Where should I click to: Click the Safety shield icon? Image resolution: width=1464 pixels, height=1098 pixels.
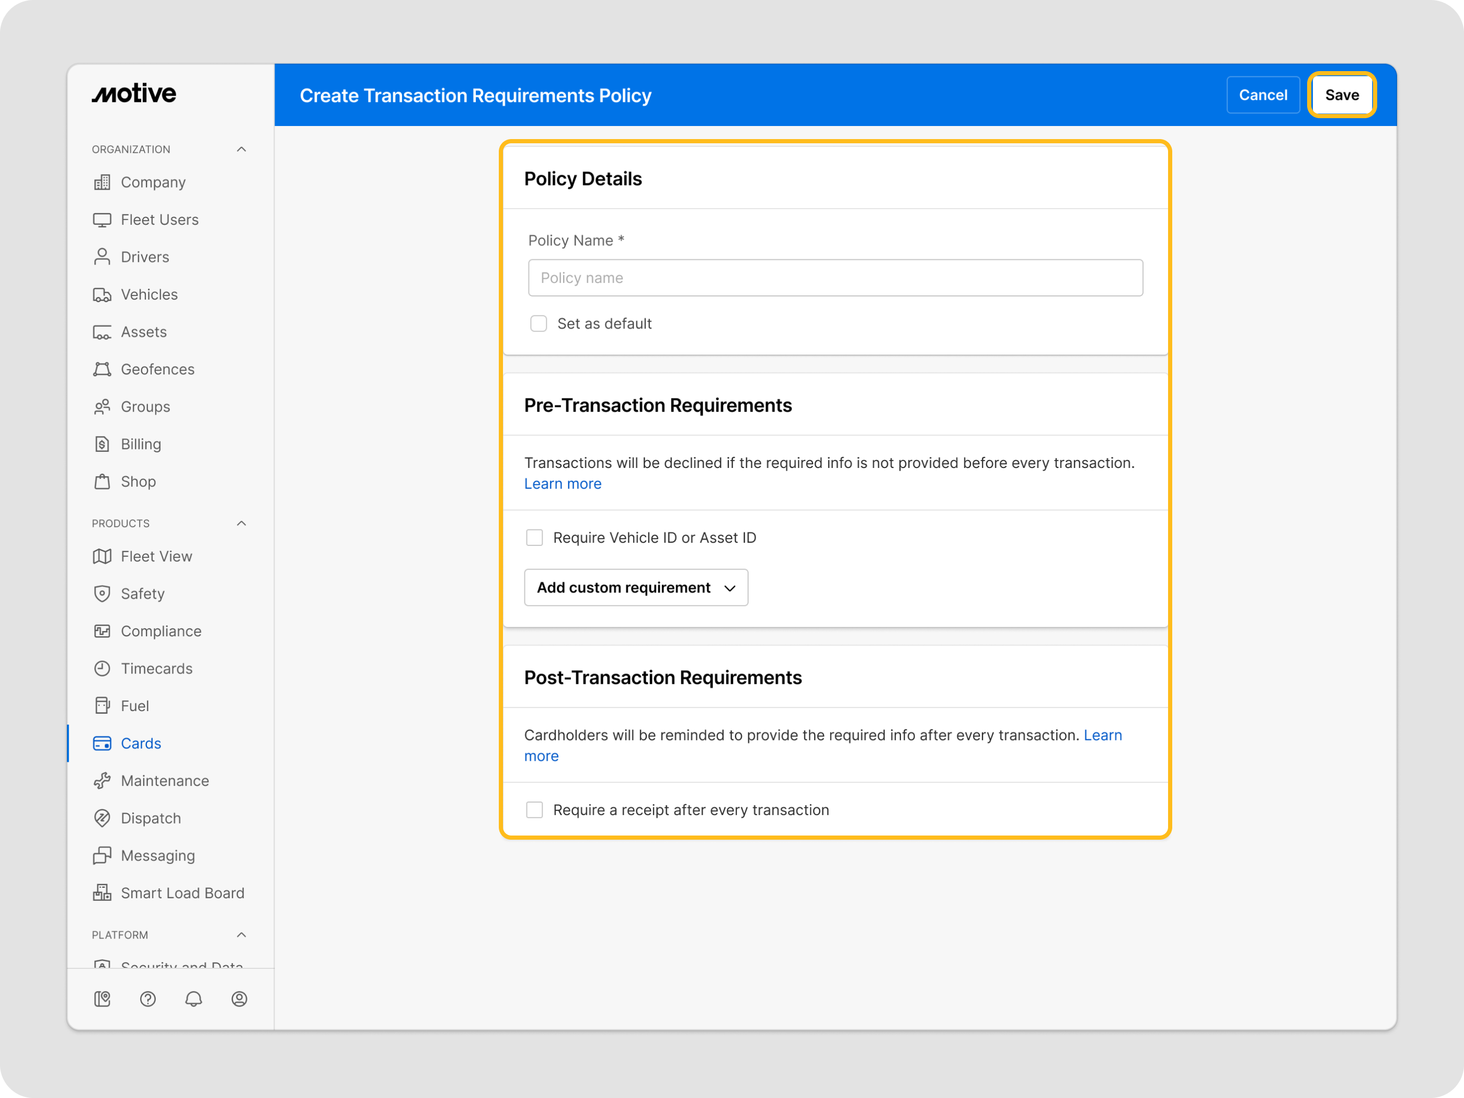point(102,593)
